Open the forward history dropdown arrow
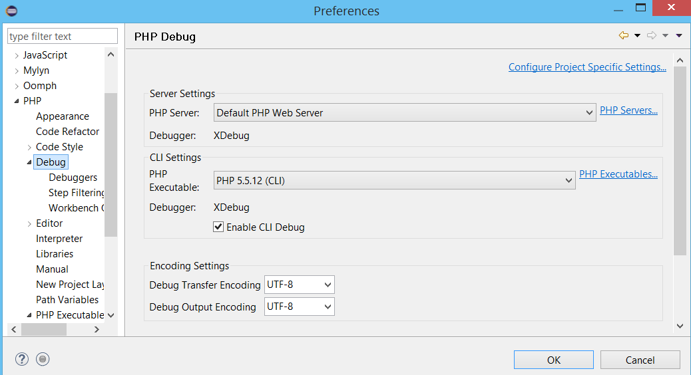Viewport: 691px width, 375px height. (x=666, y=36)
